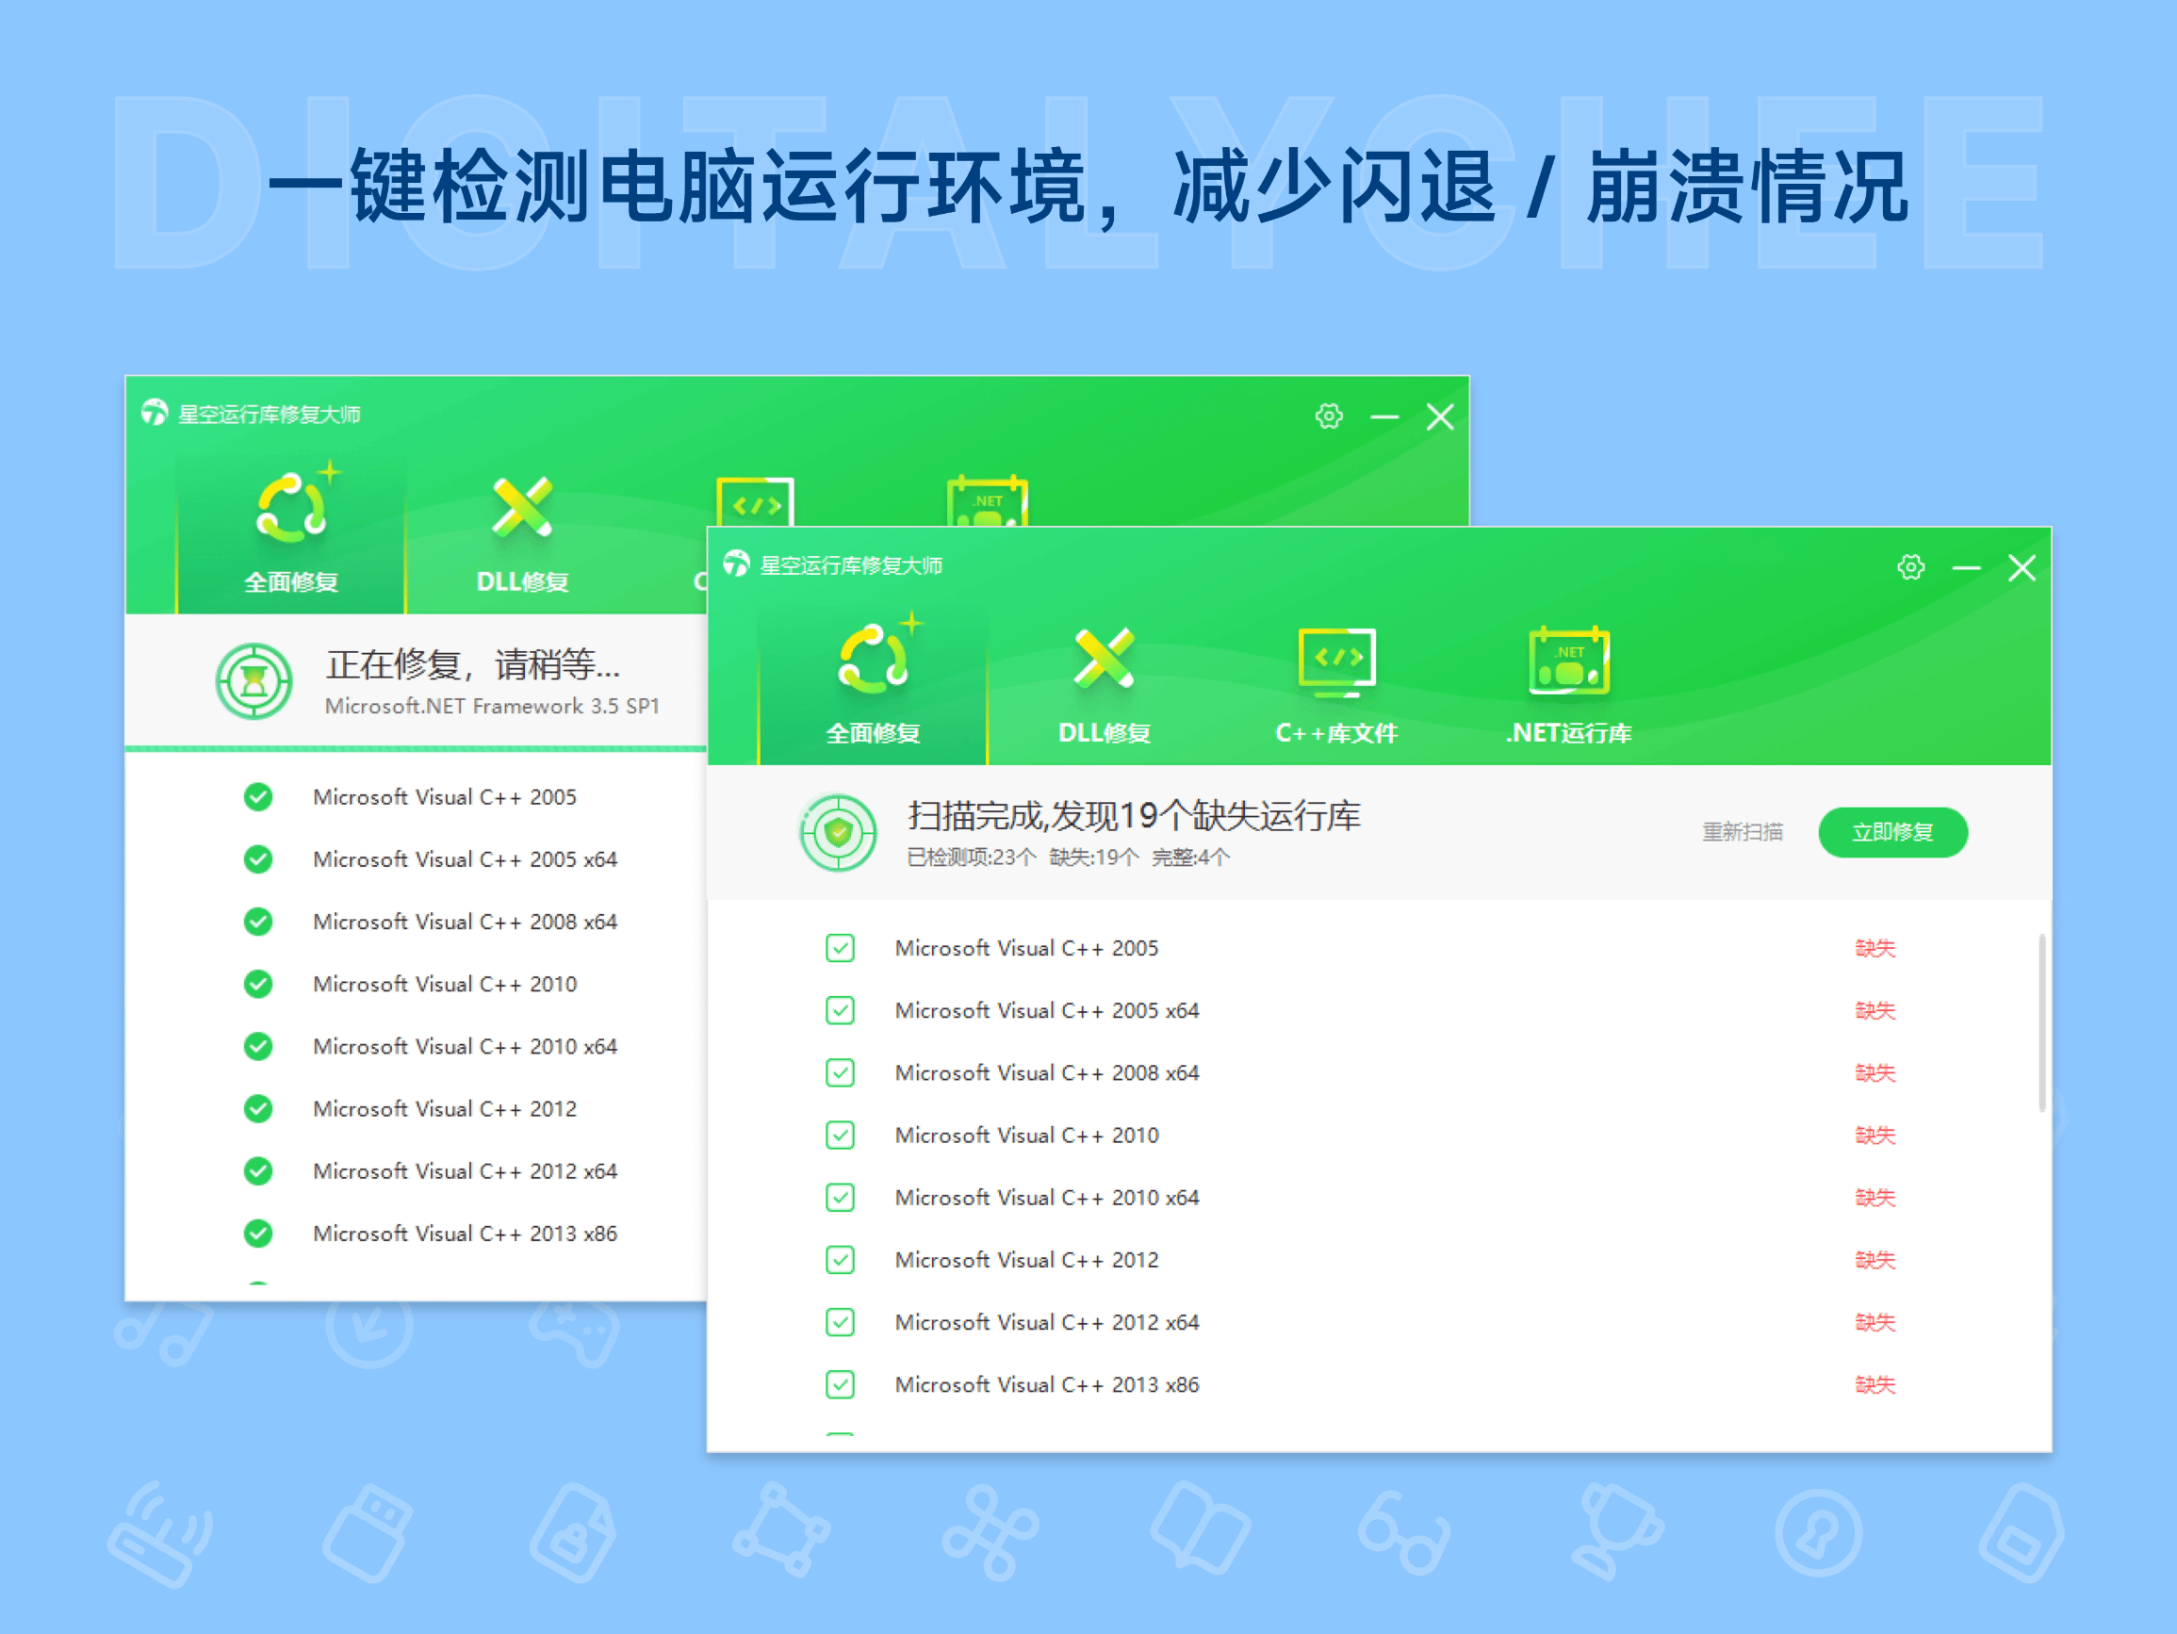The width and height of the screenshot is (2177, 1634).
Task: Click the shield scan-result icon
Action: (838, 832)
